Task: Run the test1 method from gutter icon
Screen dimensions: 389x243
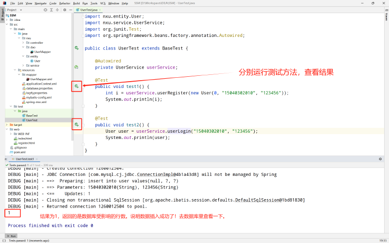Action: point(77,87)
